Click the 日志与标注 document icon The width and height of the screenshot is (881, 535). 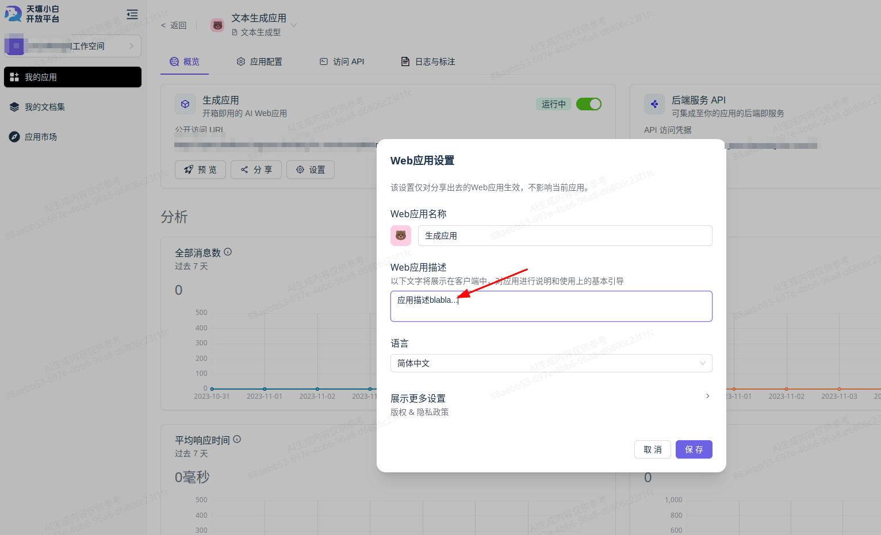405,61
